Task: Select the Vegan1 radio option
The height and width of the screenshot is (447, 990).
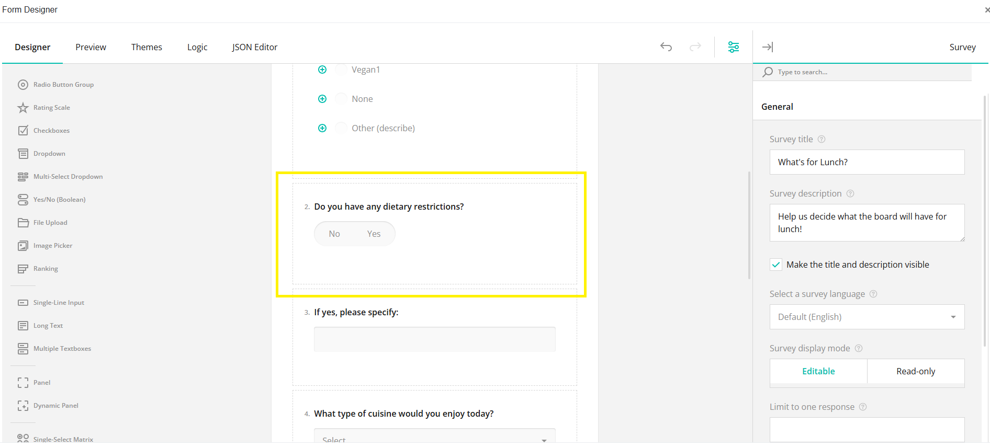Action: click(x=341, y=70)
